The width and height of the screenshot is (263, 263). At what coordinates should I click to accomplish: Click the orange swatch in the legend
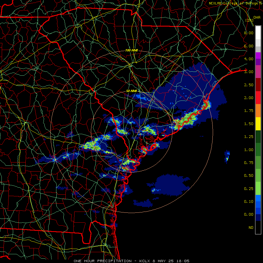pos(258,111)
